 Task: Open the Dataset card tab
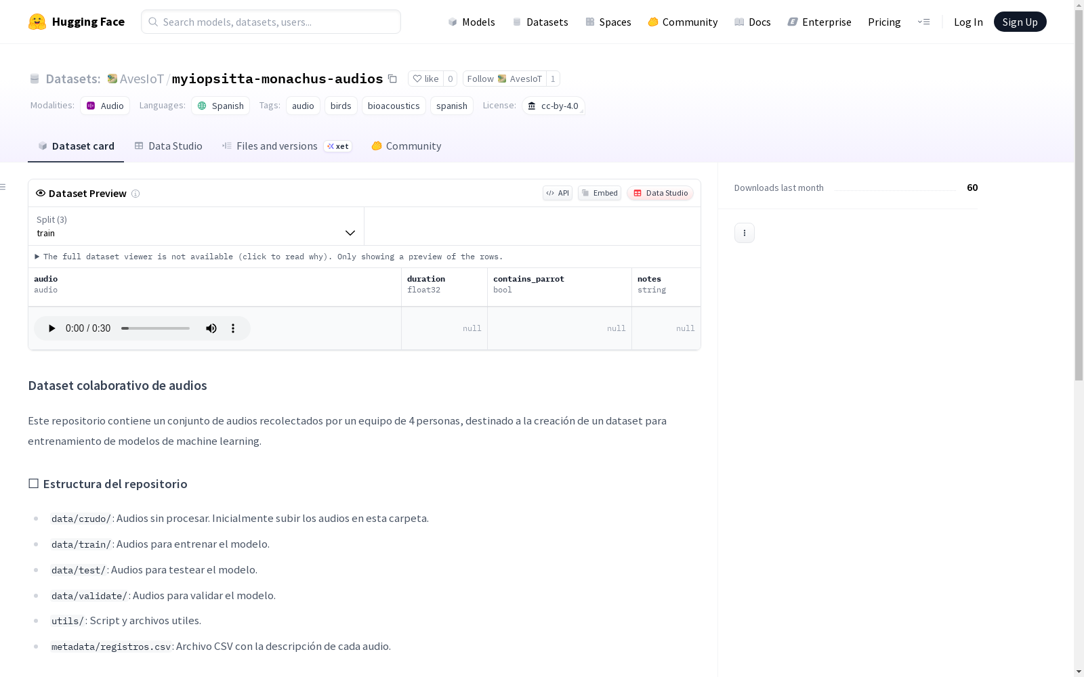(76, 146)
